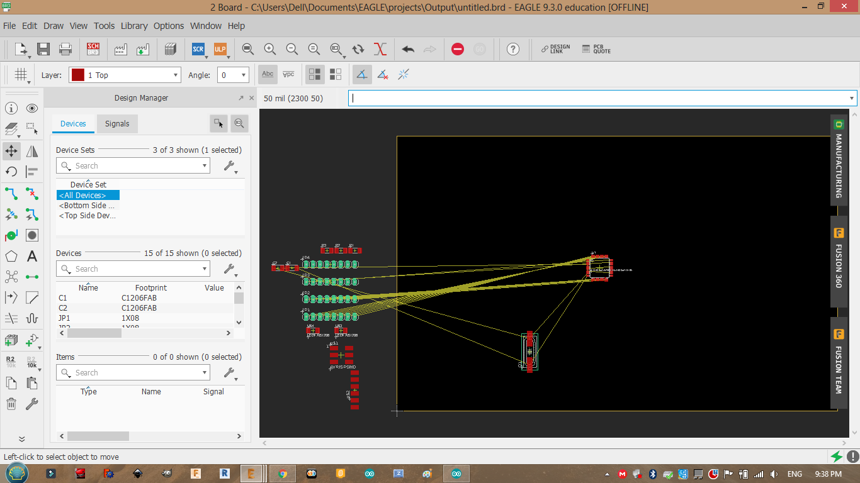This screenshot has height=483, width=860.
Task: Open the File menu
Action: 9,26
